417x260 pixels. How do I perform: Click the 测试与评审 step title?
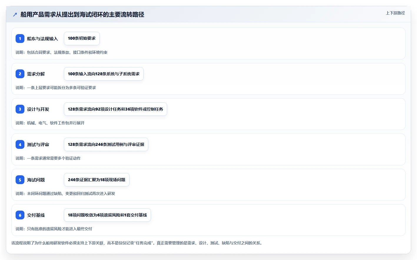pos(38,144)
